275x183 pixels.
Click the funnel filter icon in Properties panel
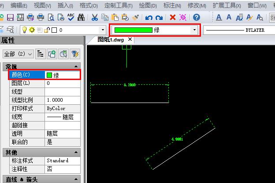[x=75, y=54]
